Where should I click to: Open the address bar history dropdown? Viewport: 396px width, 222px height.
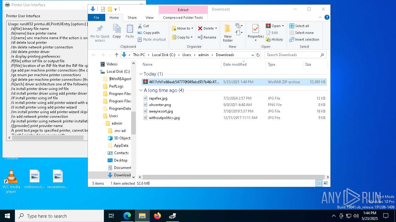point(252,55)
